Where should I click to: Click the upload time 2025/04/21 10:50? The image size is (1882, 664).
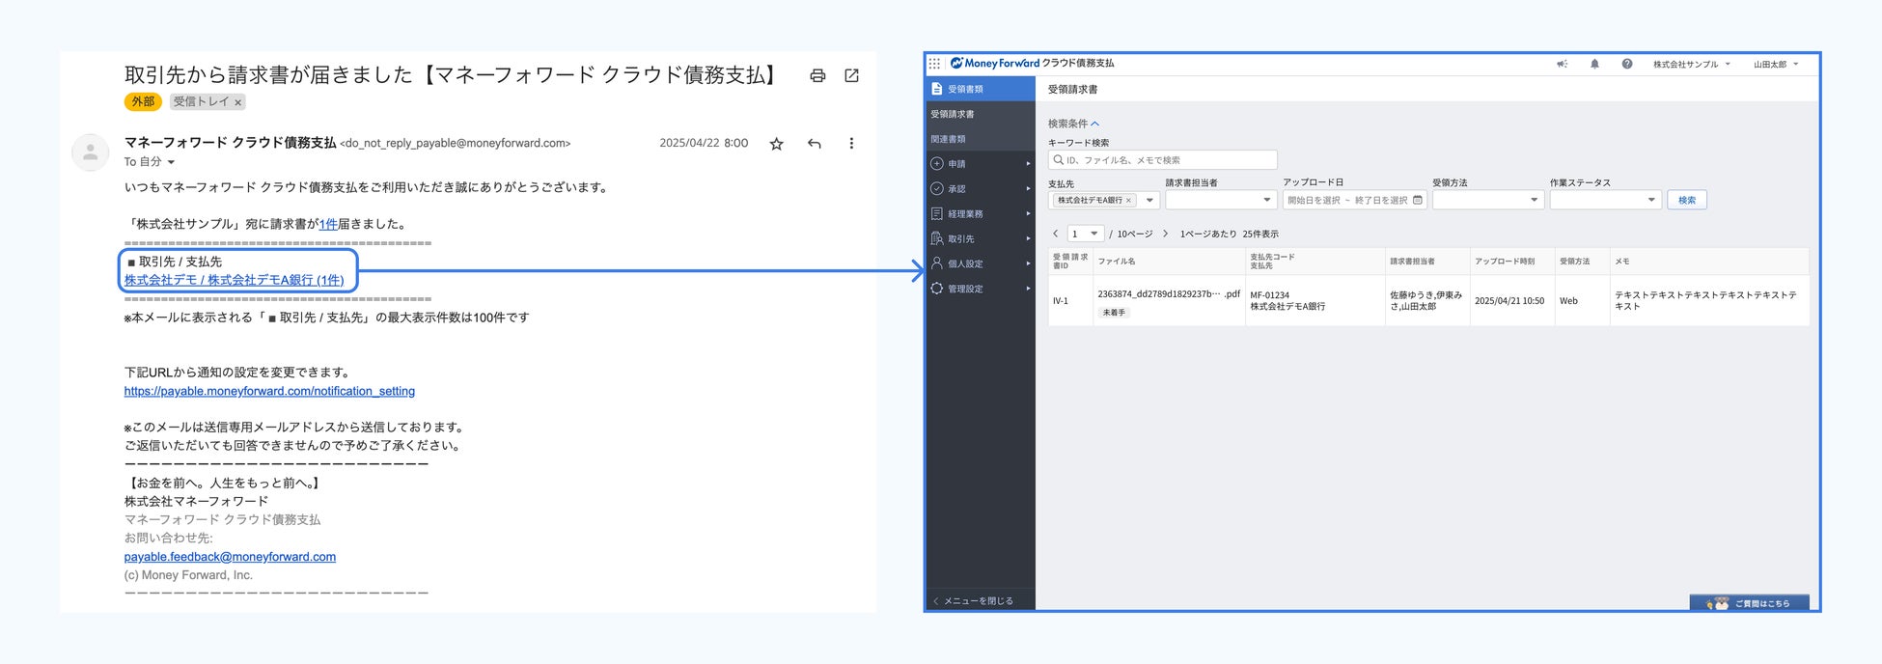(x=1509, y=301)
